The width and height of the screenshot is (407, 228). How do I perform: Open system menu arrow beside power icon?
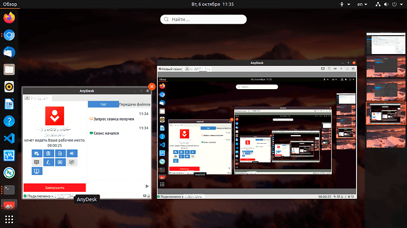[x=401, y=4]
